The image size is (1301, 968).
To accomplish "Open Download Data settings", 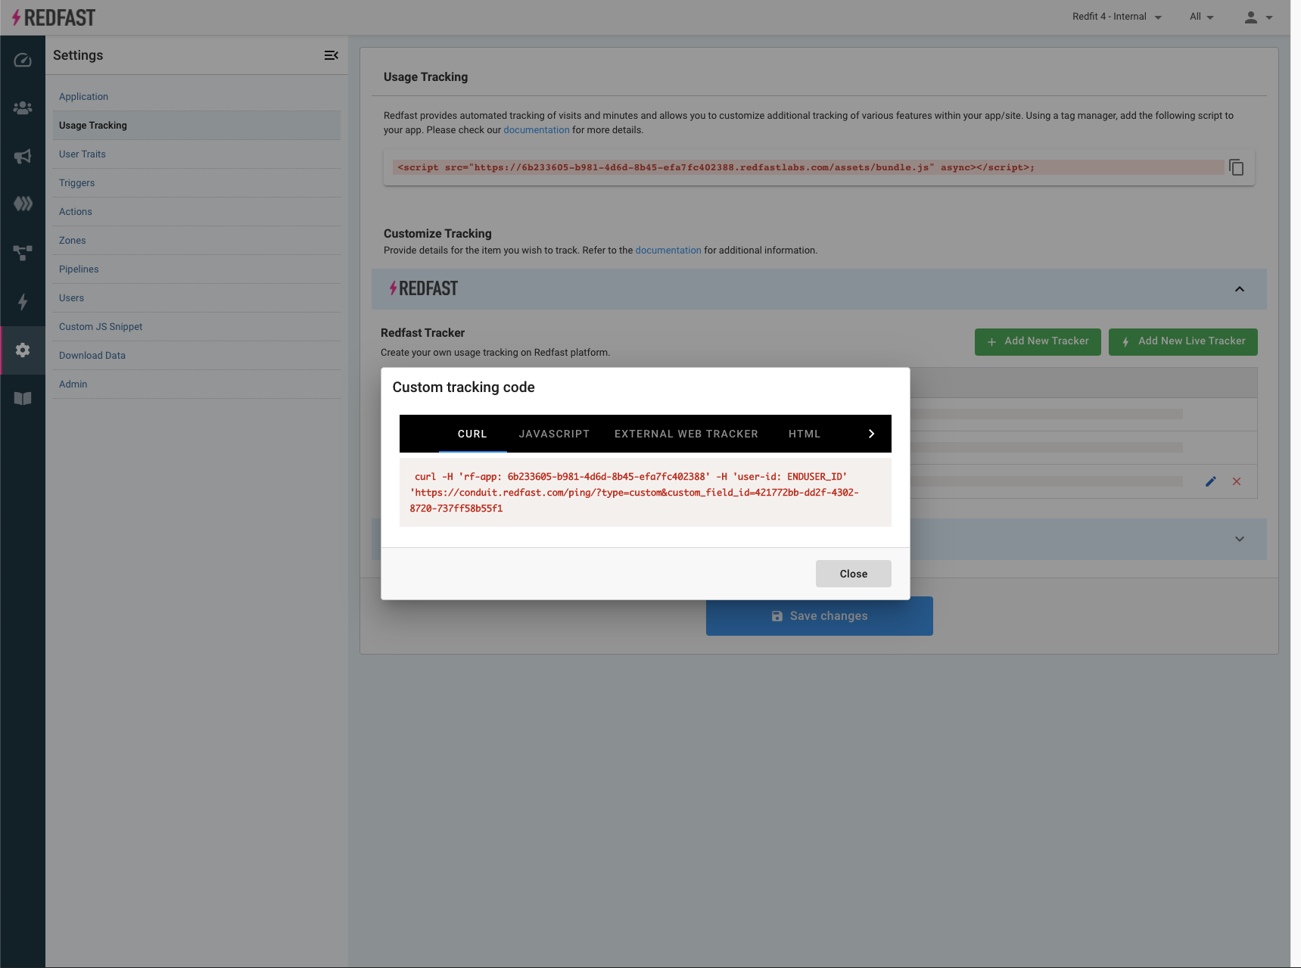I will click(x=196, y=356).
